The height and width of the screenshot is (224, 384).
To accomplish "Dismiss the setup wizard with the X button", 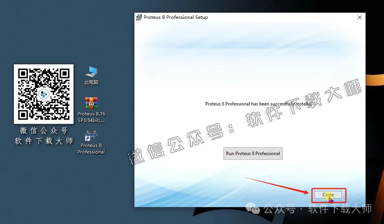I will point(359,17).
